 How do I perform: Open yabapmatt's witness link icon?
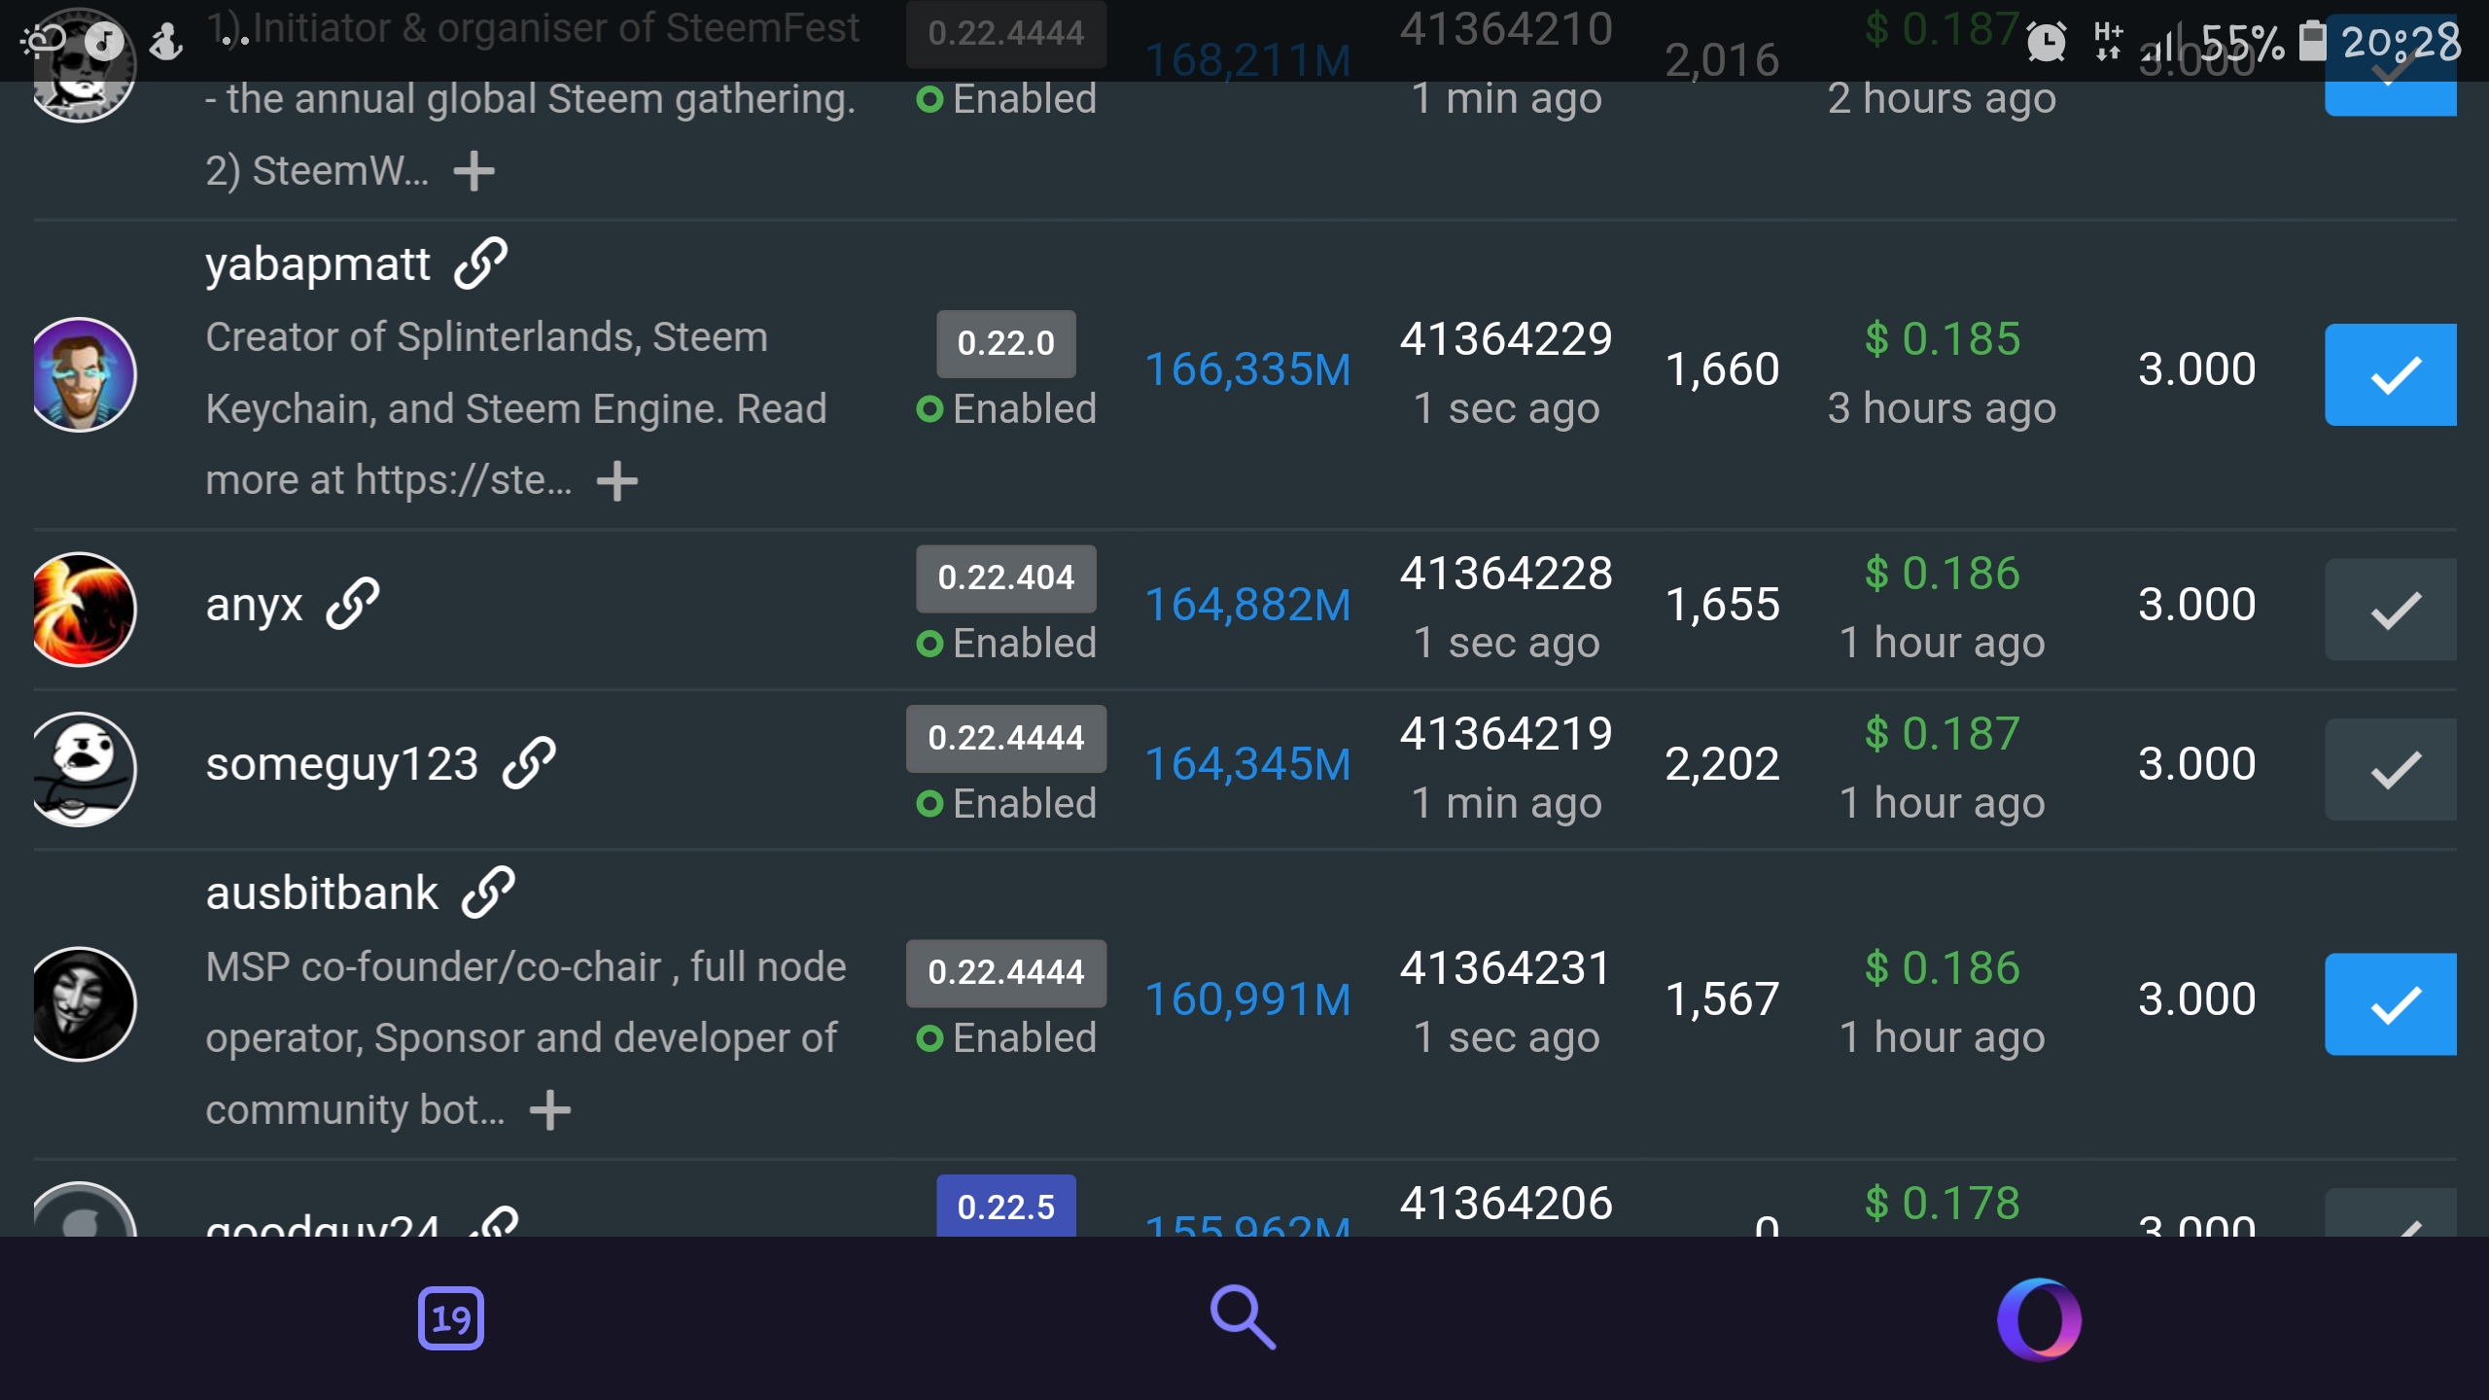(x=480, y=263)
